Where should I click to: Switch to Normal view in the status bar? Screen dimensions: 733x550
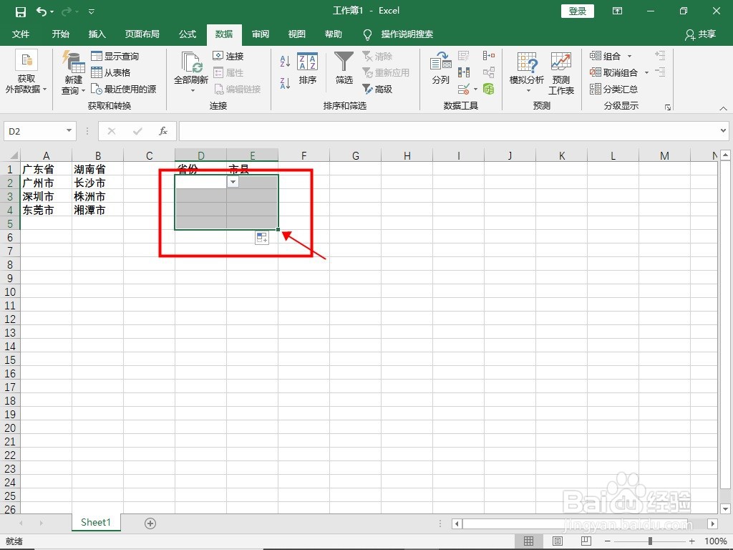click(x=529, y=541)
